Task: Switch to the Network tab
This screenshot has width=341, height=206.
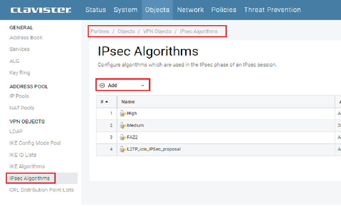Action: pos(190,10)
